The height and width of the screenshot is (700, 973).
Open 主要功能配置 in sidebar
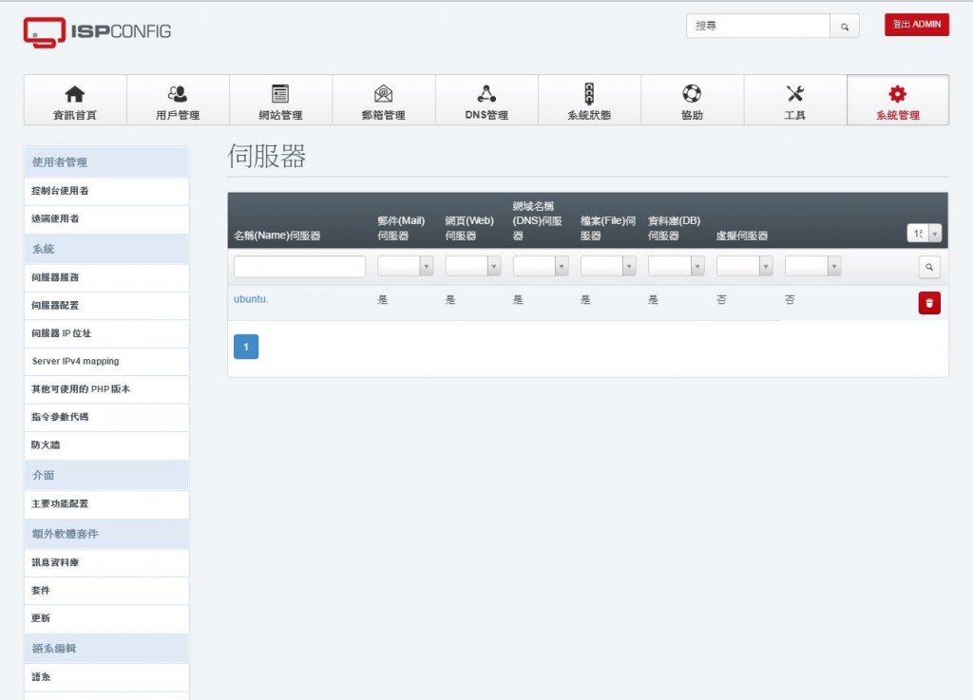coord(106,504)
